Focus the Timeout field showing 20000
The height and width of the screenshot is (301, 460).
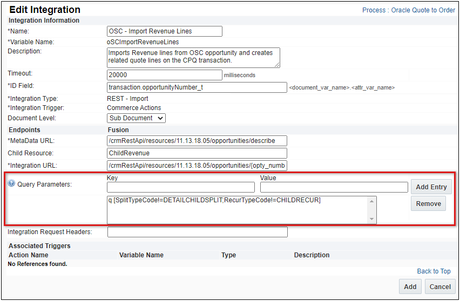165,75
